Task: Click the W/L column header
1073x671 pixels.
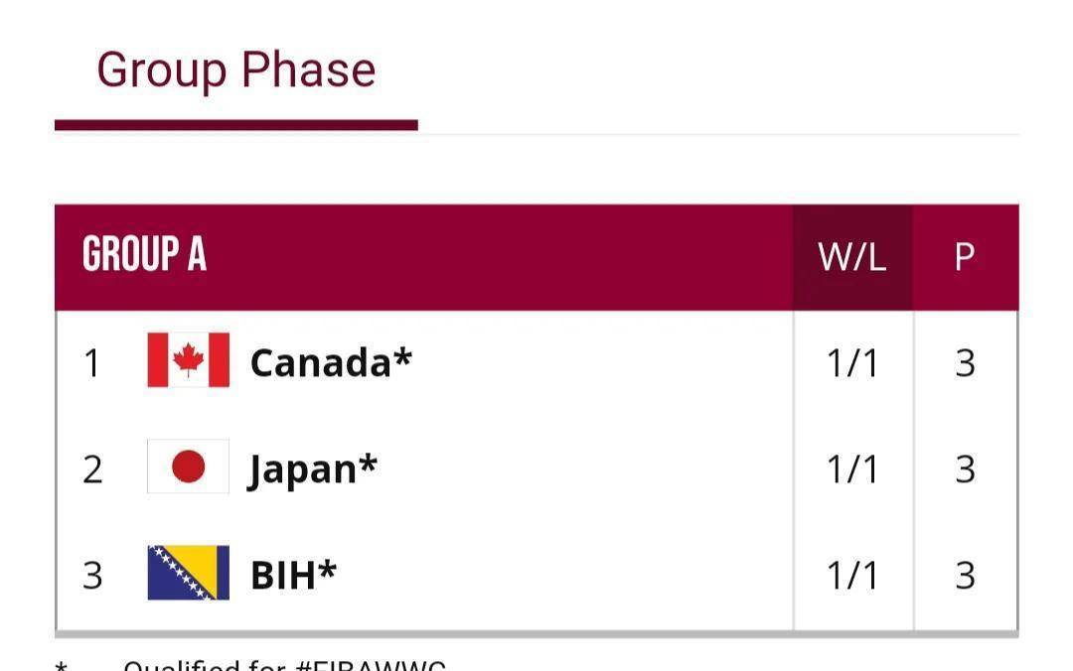Action: tap(851, 257)
